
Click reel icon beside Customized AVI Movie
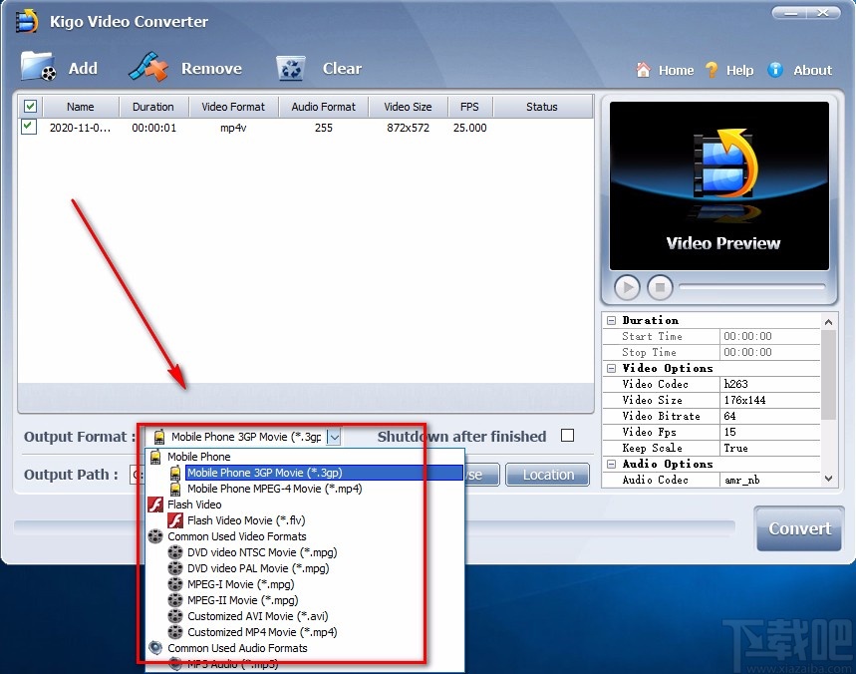(x=175, y=616)
